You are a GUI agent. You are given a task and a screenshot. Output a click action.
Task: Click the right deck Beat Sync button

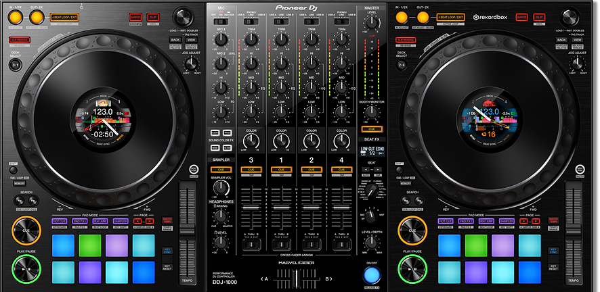point(580,170)
